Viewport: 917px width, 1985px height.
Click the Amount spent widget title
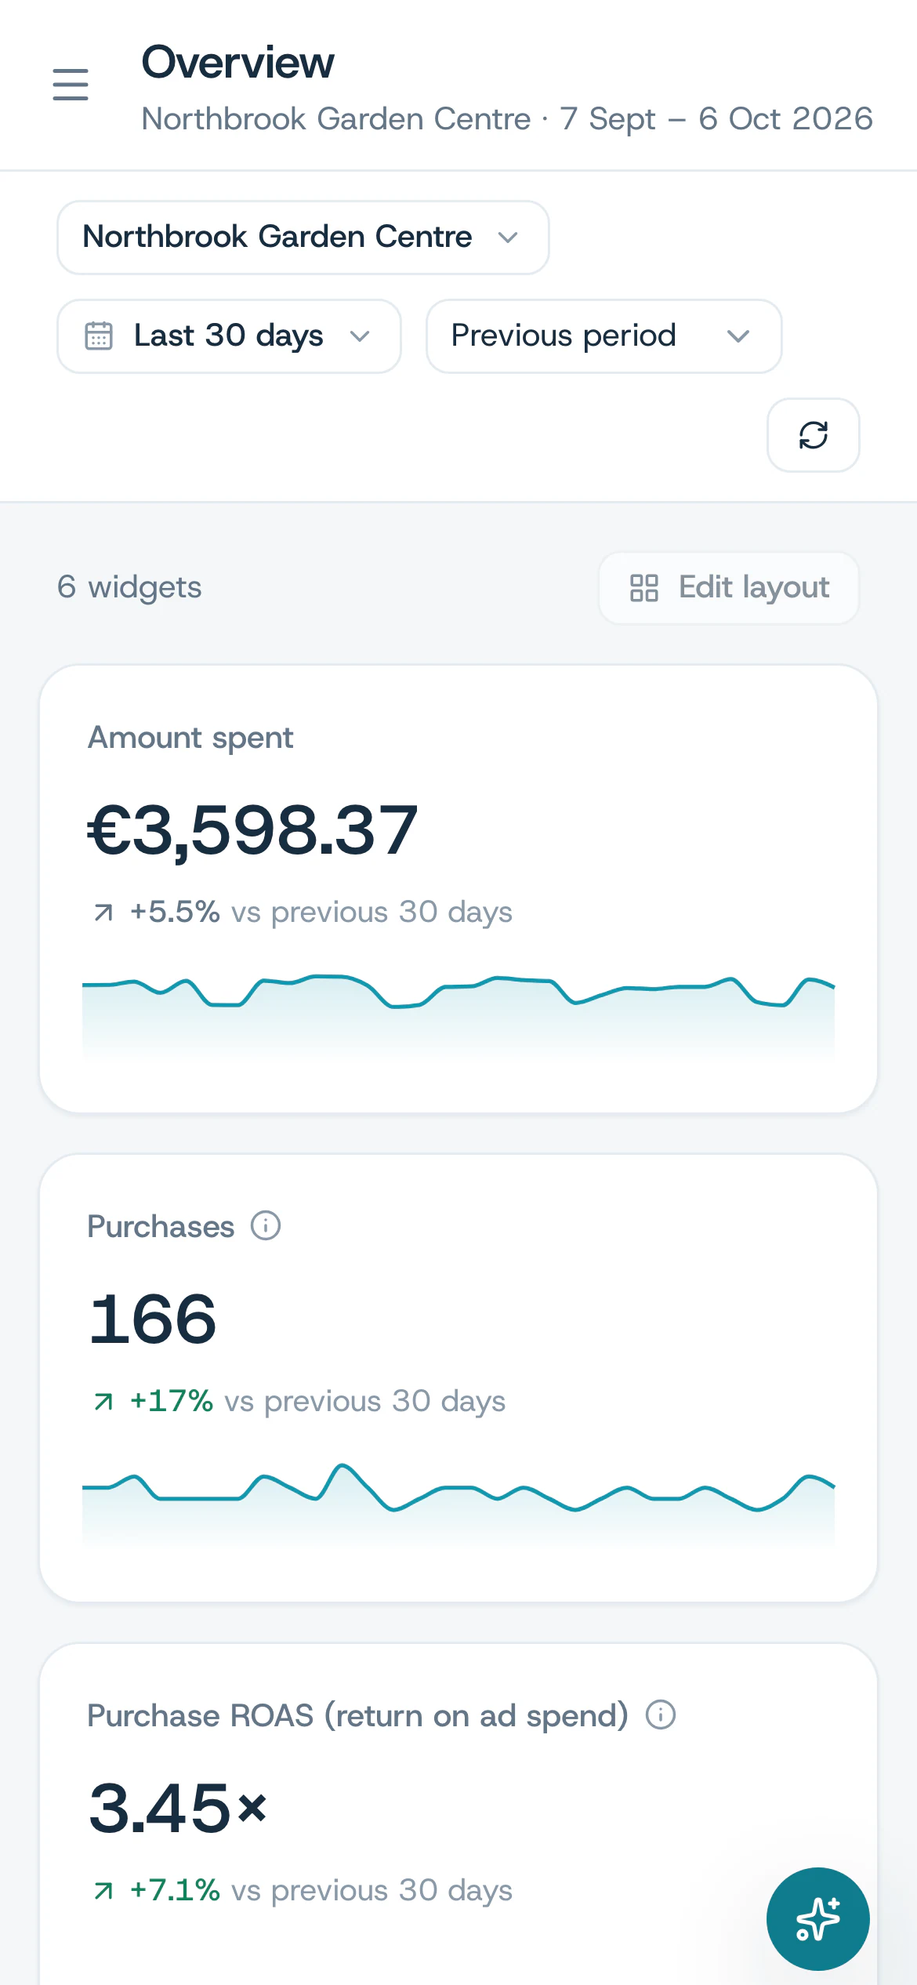(x=190, y=738)
